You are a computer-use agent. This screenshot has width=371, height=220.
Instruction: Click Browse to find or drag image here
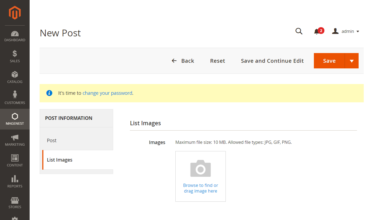point(200,188)
